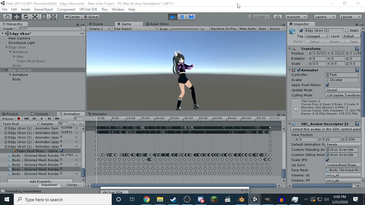365x205 pixels.
Task: Collapse the Transform component
Action: click(x=290, y=49)
